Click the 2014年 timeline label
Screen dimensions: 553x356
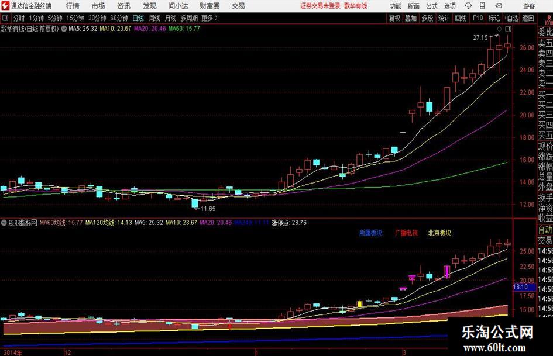(x=12, y=352)
